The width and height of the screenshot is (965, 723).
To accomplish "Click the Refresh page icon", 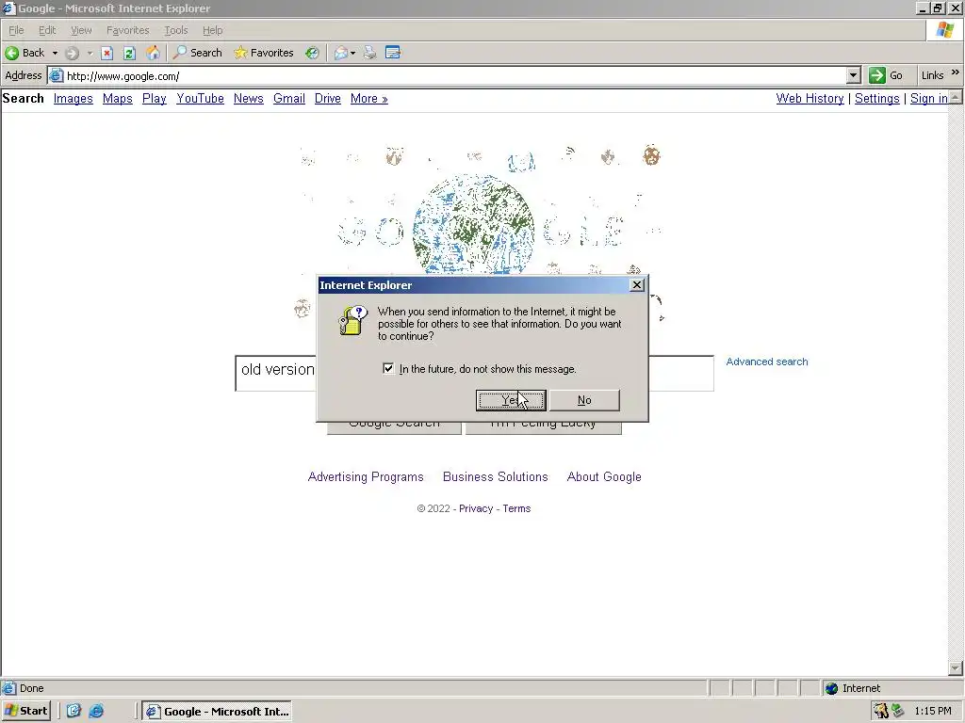I will [x=129, y=53].
